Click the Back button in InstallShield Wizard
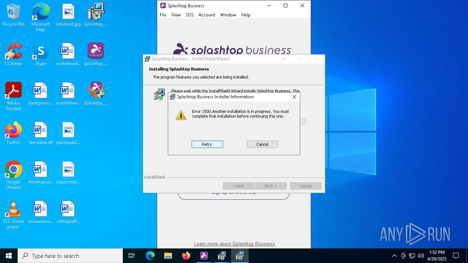This screenshot has height=263, width=468. click(x=239, y=186)
